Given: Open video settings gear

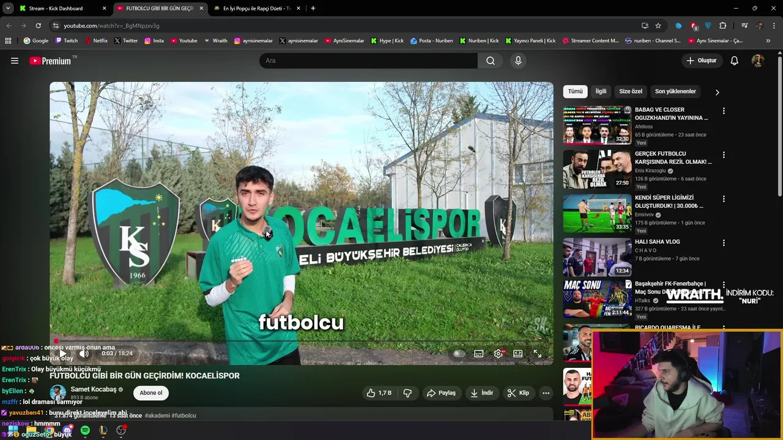Looking at the screenshot, I should coord(499,353).
